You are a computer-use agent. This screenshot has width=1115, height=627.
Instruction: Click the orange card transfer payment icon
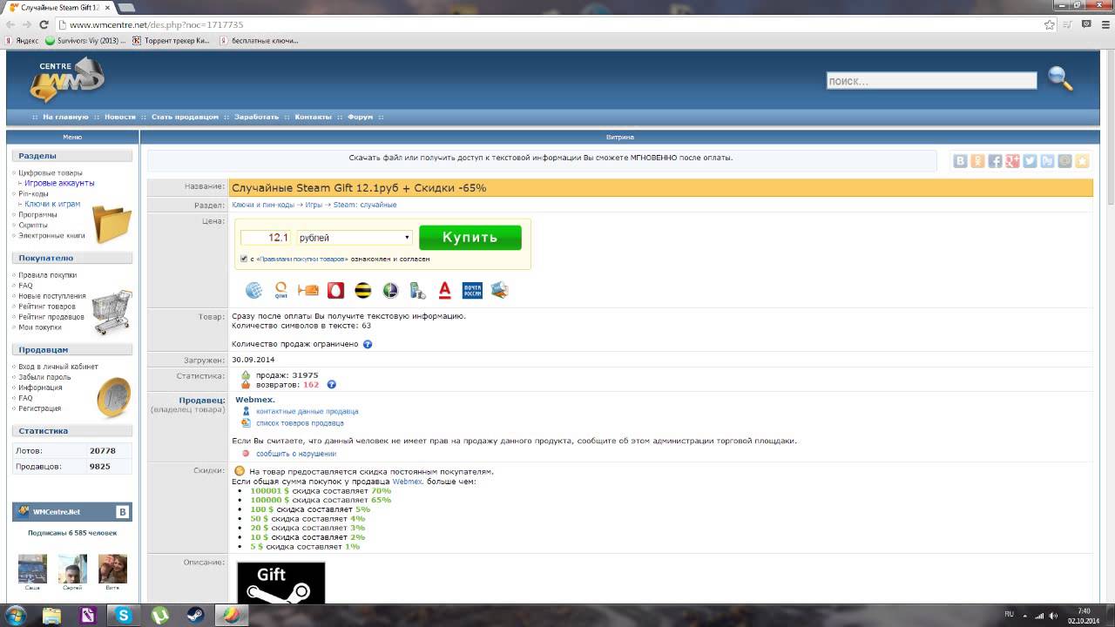307,290
